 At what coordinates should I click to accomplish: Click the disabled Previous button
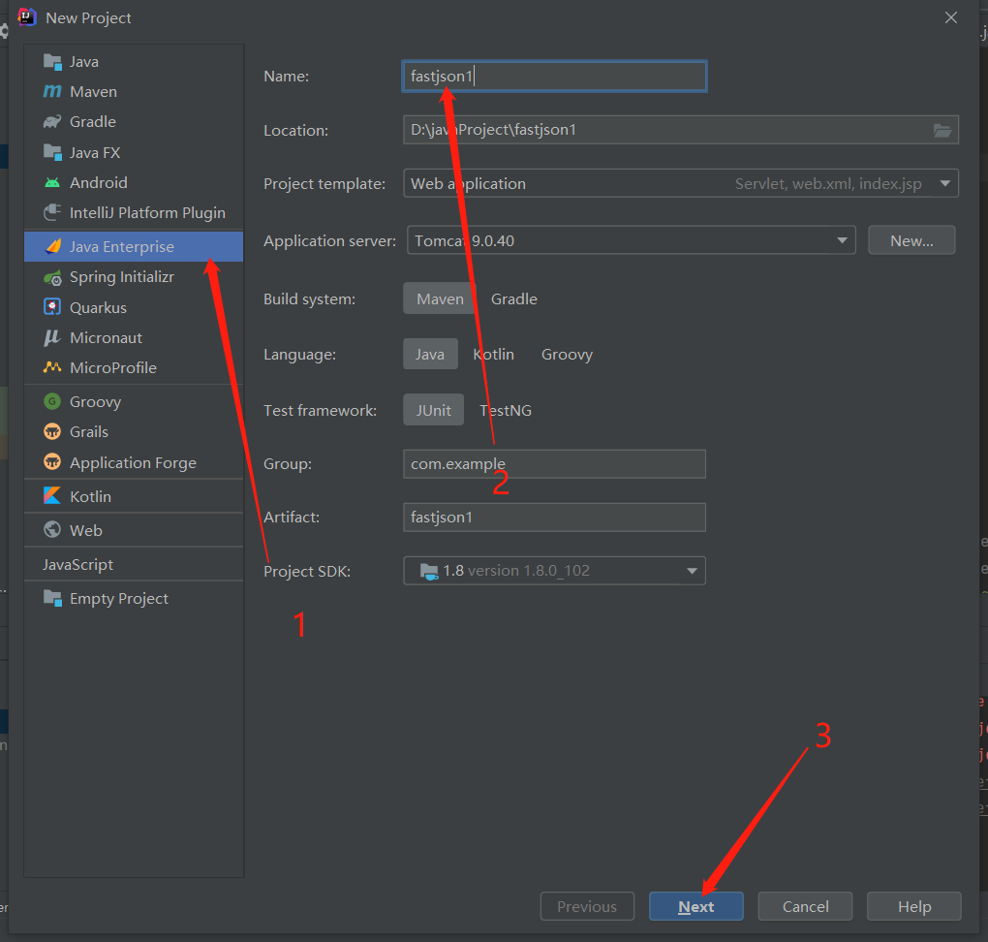tap(587, 907)
